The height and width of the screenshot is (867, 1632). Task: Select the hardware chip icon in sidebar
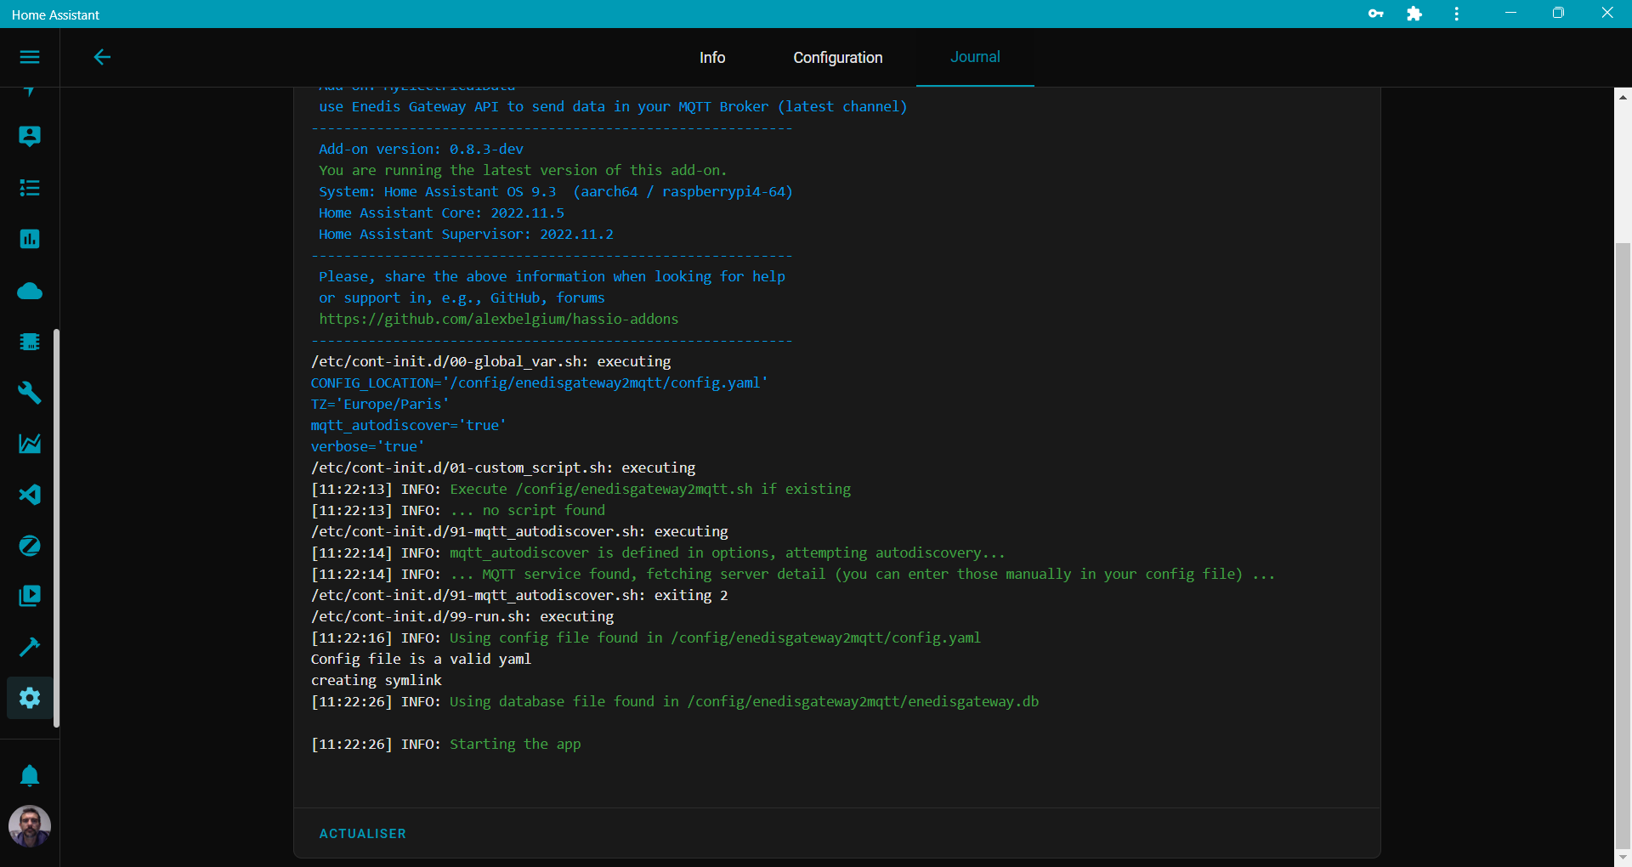point(30,342)
